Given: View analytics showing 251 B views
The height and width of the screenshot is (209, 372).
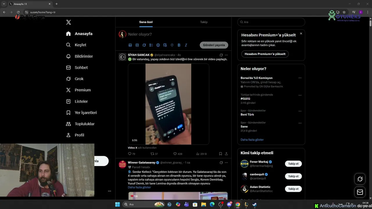Looking at the screenshot, I should (x=201, y=154).
